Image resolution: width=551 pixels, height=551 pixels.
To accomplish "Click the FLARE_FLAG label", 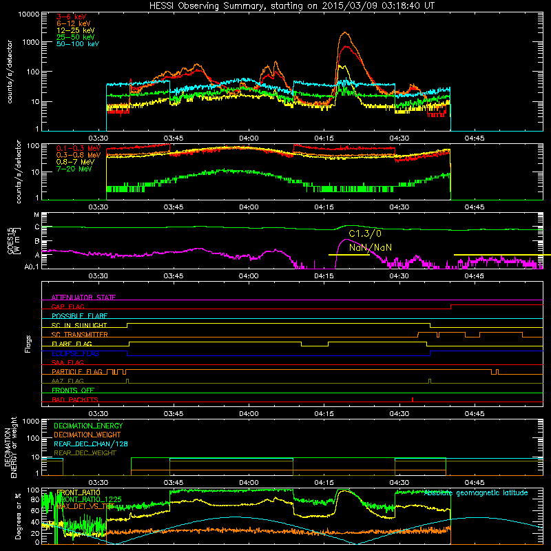I will tap(72, 344).
